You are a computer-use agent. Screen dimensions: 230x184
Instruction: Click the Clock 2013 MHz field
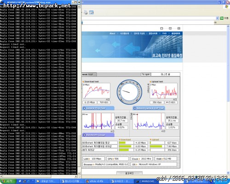[142, 159]
